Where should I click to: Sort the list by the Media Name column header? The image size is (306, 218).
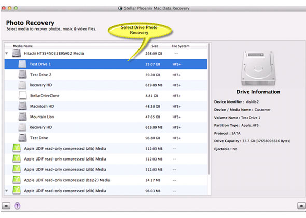(23, 46)
